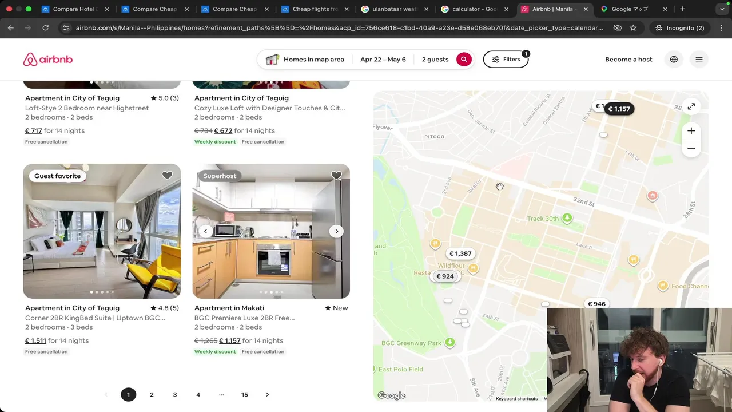
Task: Click the red search magnifier button
Action: pos(464,59)
